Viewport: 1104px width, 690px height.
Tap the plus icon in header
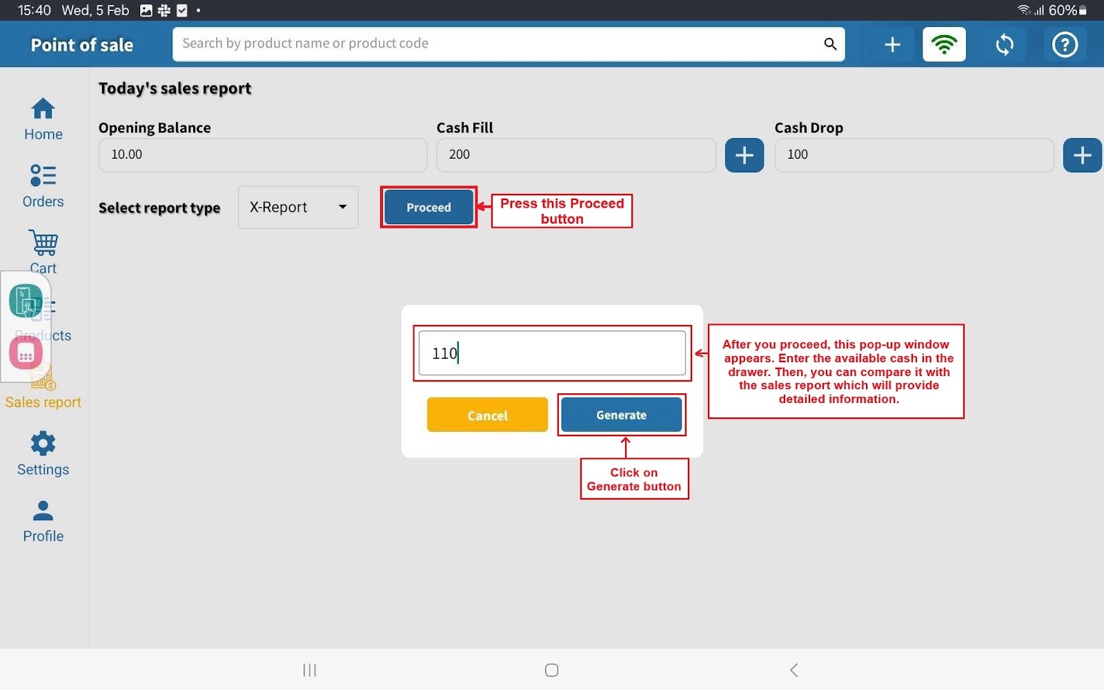892,45
